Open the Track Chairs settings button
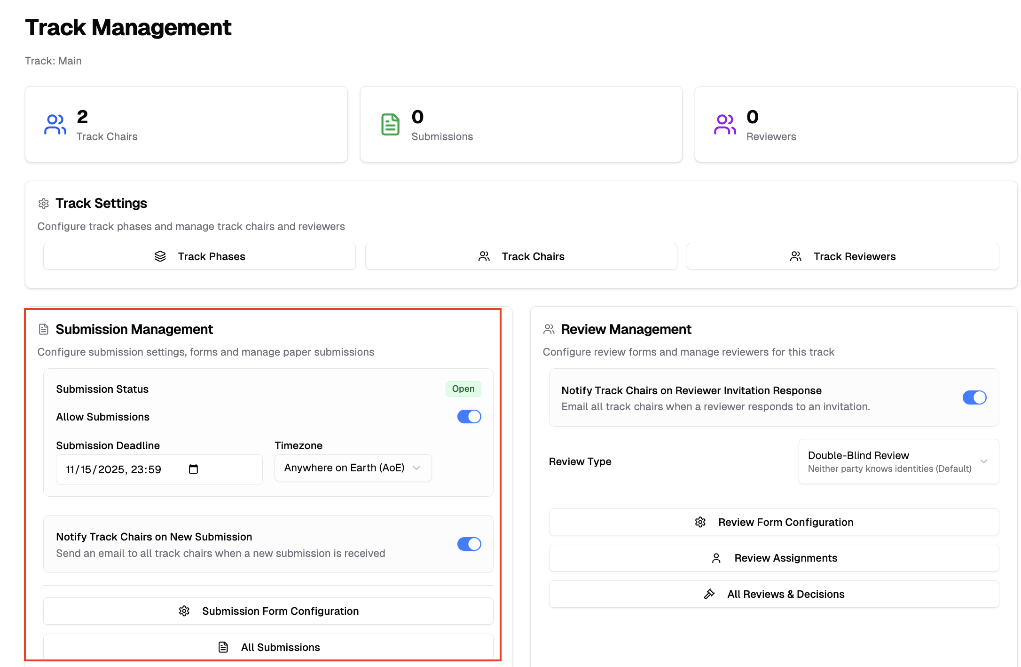 point(521,256)
